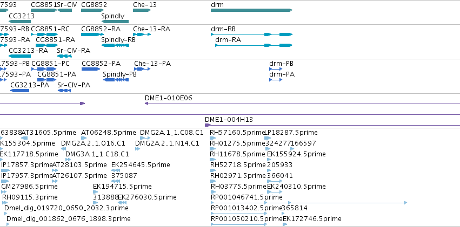Select the drm gene bar
The width and height of the screenshot is (460, 227).
251,11
